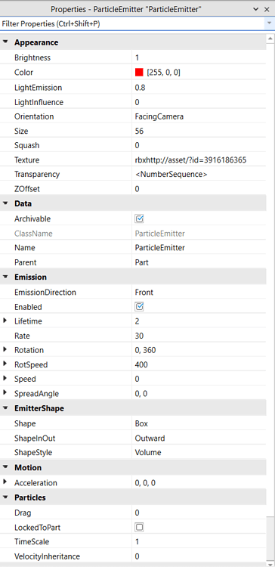Collapse the EmitterShape section arrow
Screen dimensions: 275x567
click(x=5, y=408)
